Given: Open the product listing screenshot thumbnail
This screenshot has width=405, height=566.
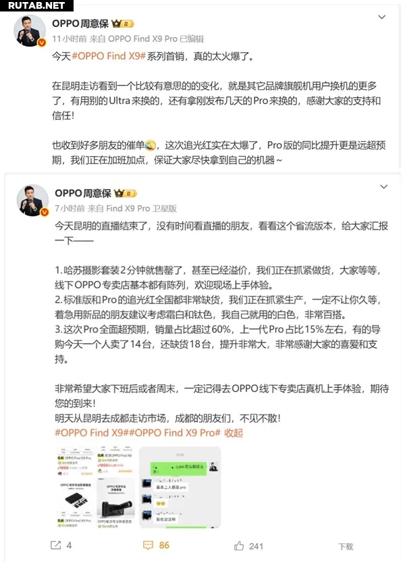Looking at the screenshot, I should tap(96, 487).
